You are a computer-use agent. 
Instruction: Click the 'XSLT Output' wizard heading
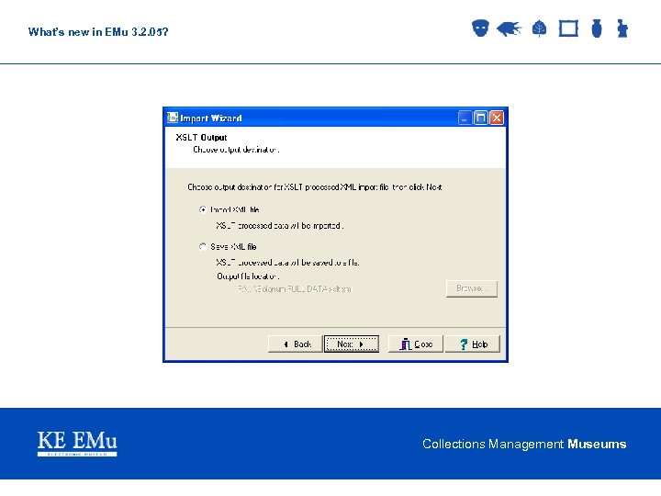point(201,138)
